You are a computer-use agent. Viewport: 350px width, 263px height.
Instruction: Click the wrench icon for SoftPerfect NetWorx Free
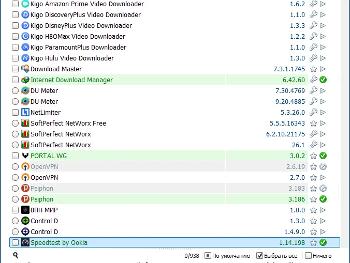coord(313,123)
